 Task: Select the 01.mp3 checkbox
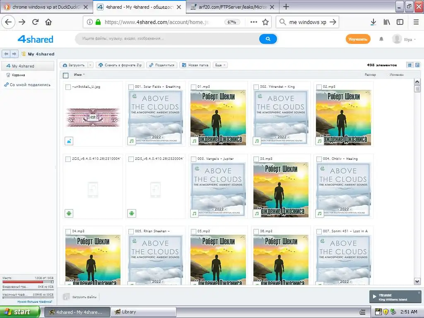(194, 87)
